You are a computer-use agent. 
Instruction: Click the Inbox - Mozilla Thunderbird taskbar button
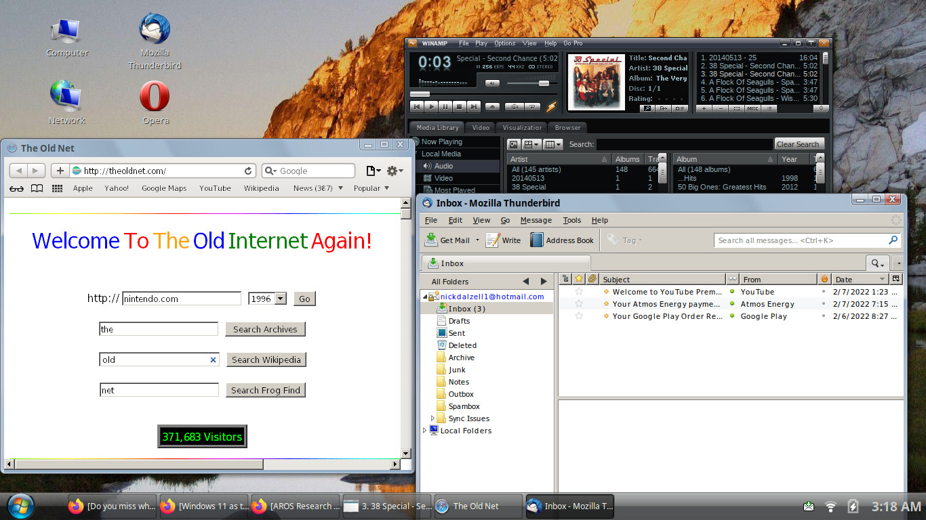(x=569, y=506)
